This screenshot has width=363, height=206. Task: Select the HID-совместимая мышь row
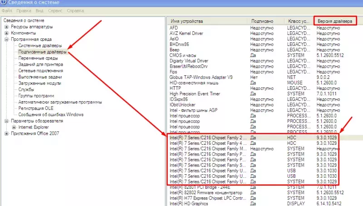pos(265,83)
